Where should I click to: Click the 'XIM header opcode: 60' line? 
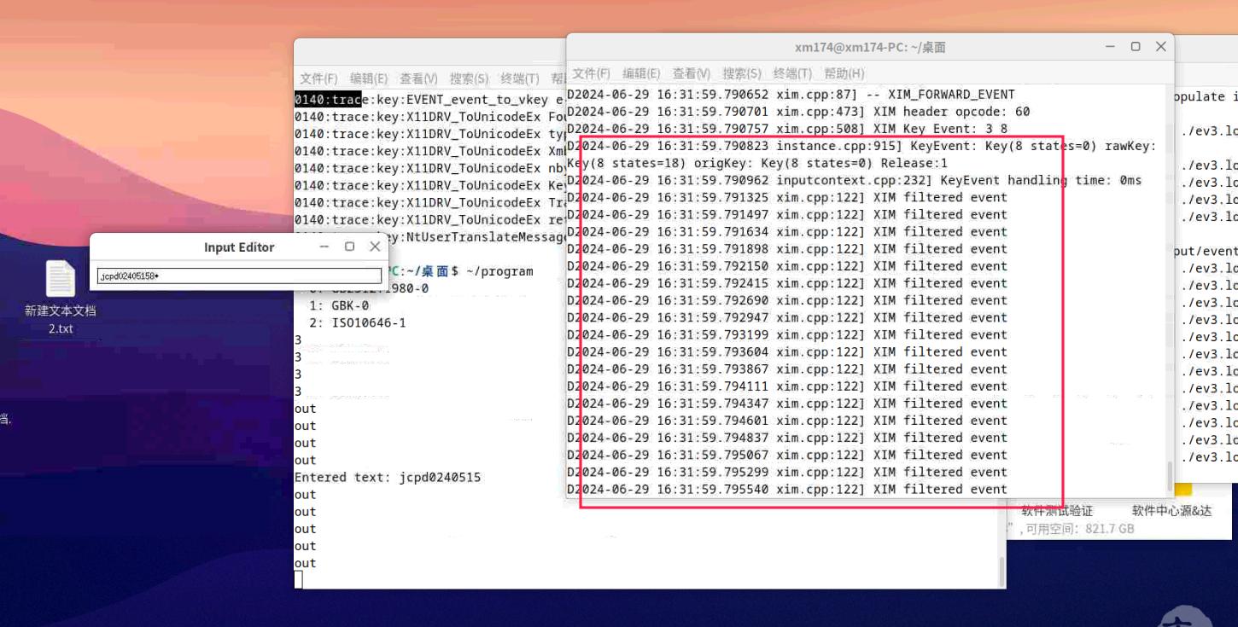click(798, 111)
